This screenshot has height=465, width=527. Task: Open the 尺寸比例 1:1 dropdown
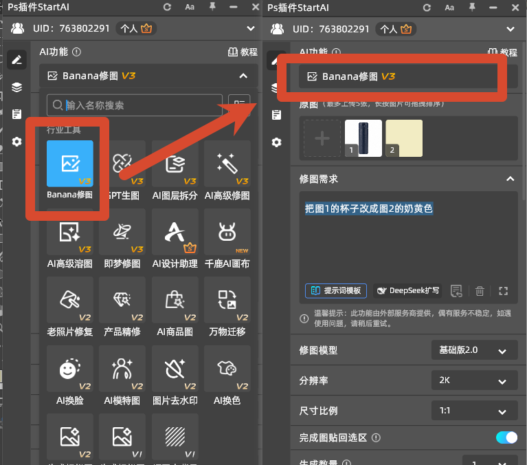pos(474,411)
